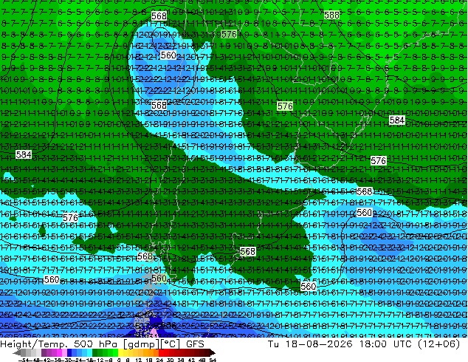The image size is (468, 362).
Task: Click the left arrow tip of the color scale
Action: (x=14, y=353)
